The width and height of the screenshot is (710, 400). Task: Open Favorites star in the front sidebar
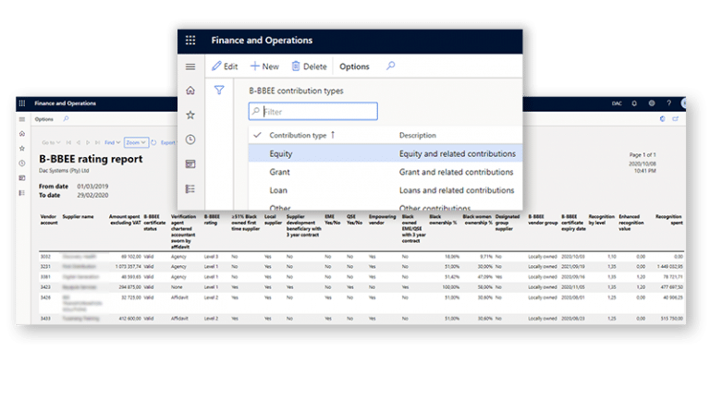coord(190,115)
